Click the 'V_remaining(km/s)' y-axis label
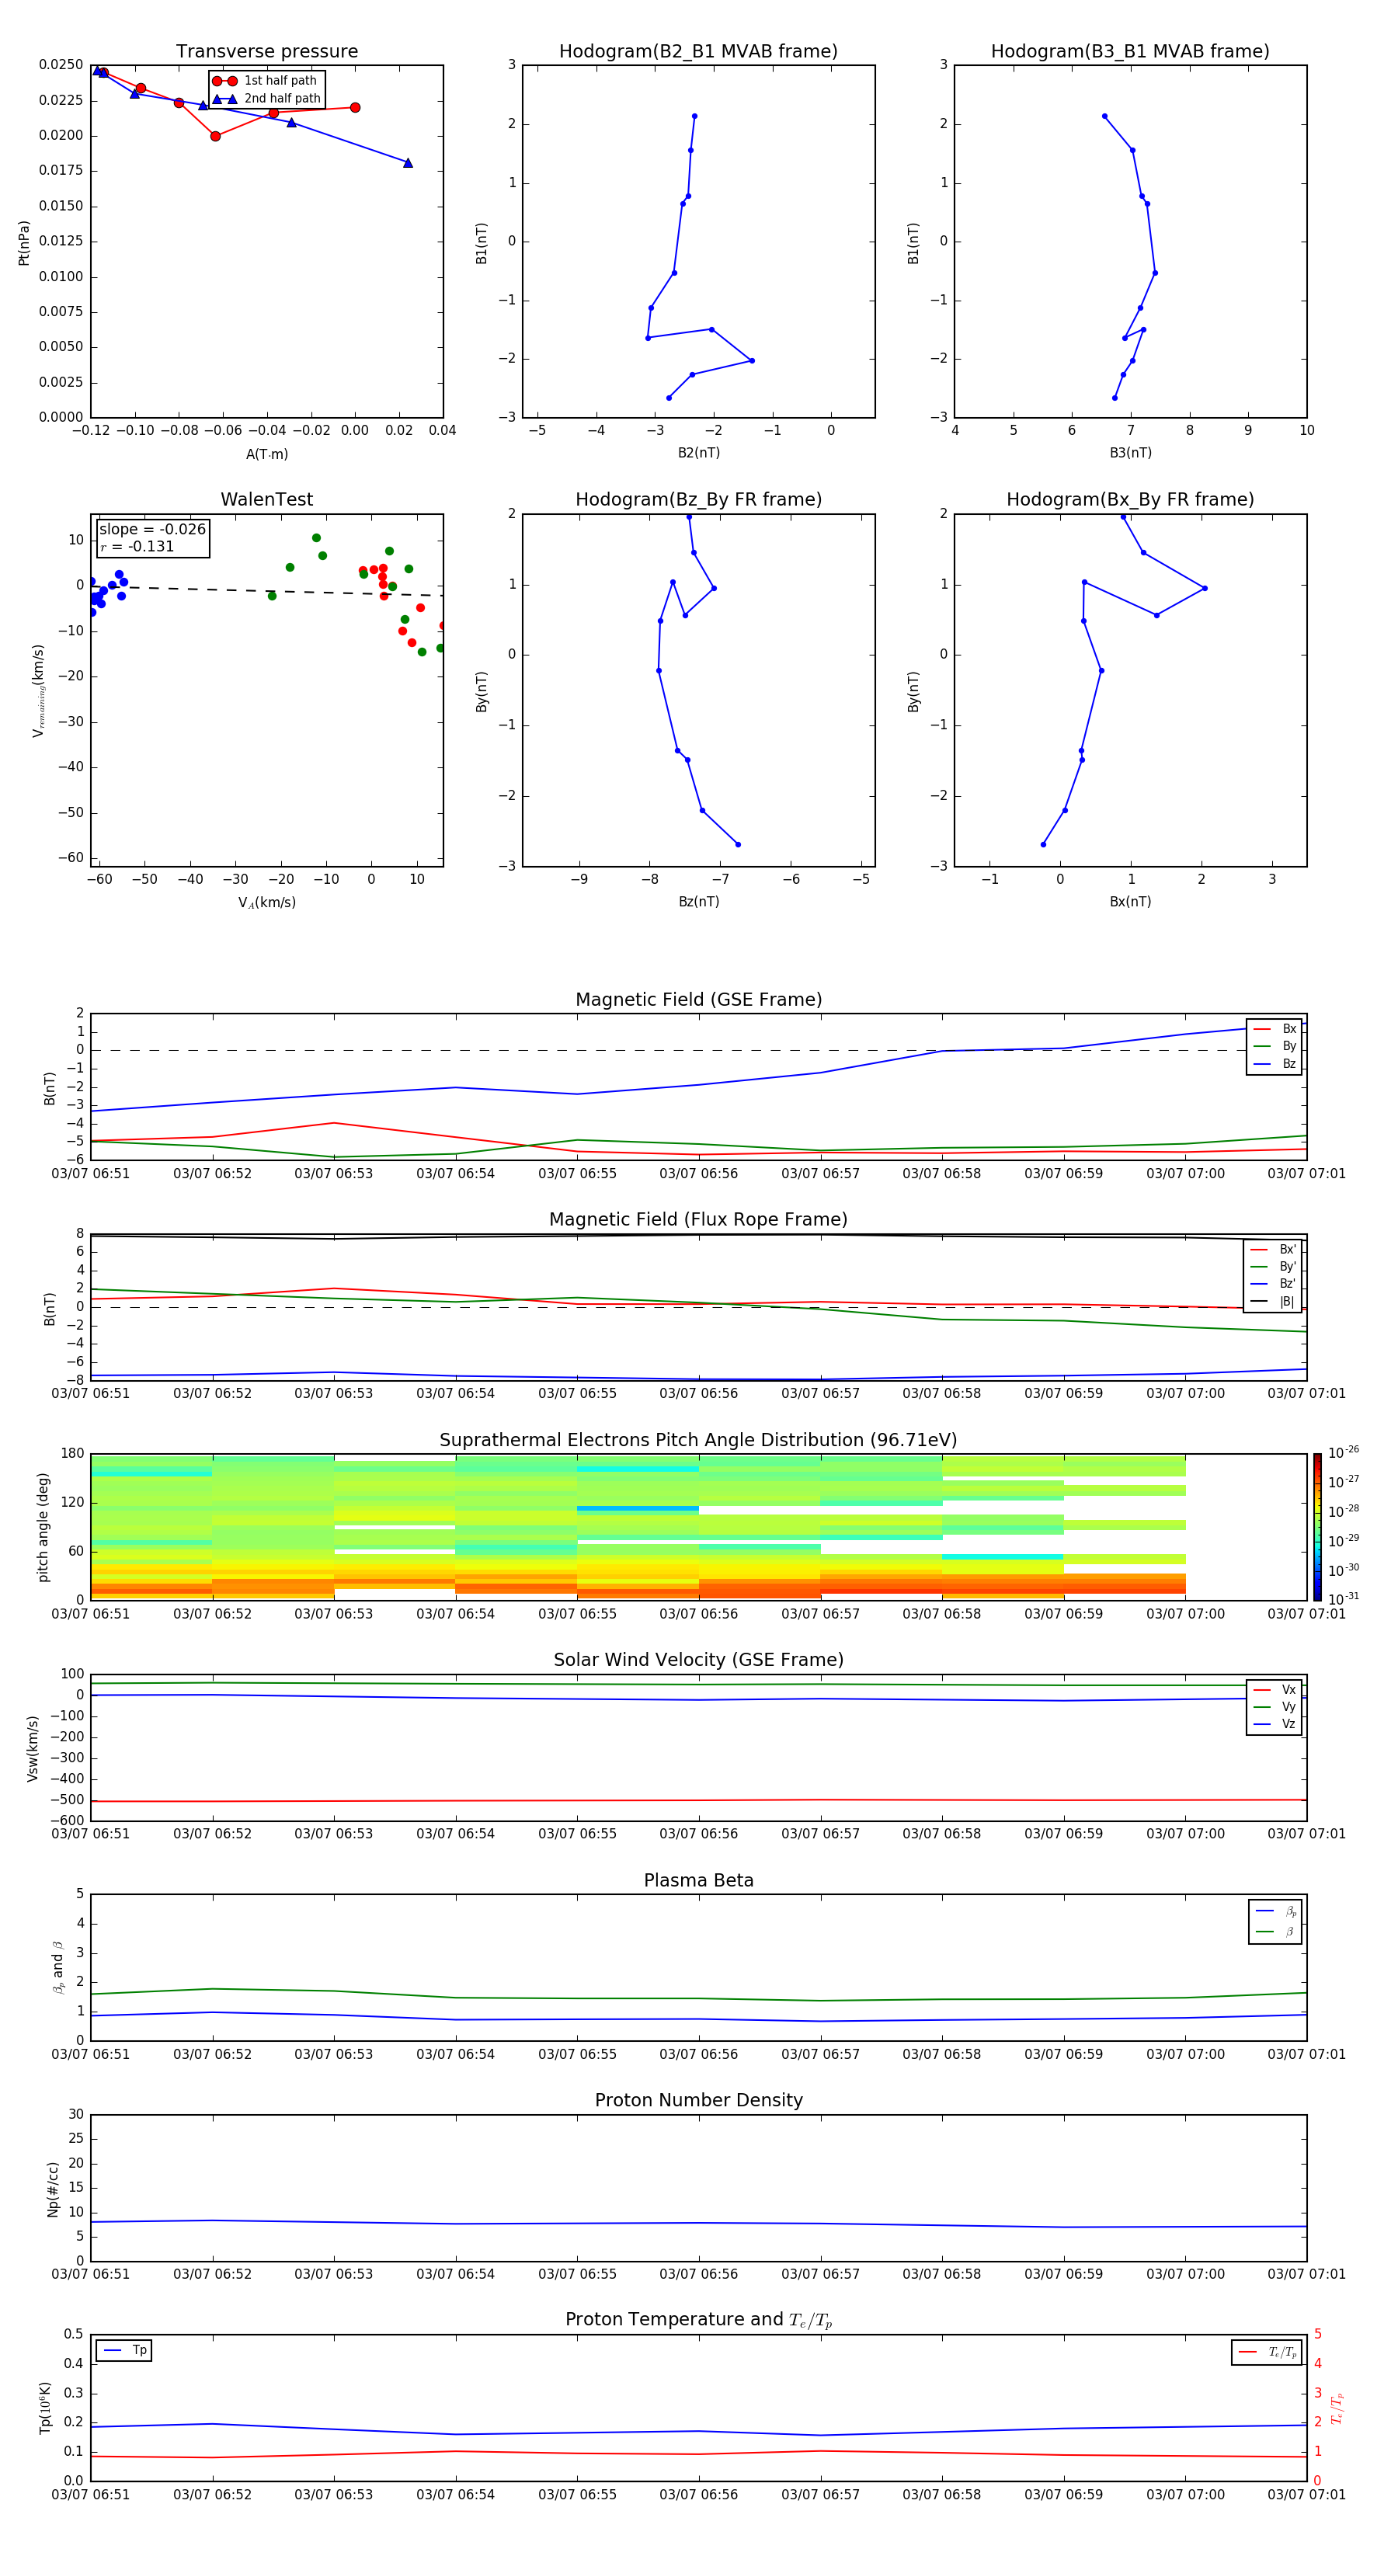Viewport: 1398px width, 2563px height. pos(39,690)
